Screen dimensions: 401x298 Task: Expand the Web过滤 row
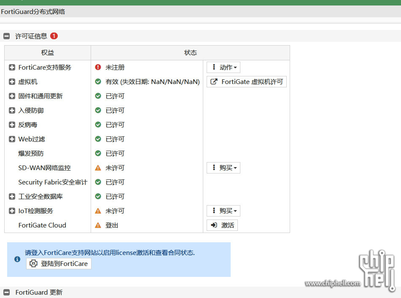coord(12,139)
